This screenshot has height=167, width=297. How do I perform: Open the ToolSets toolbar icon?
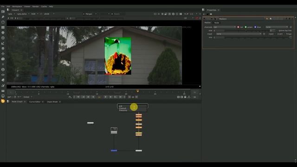click(3, 85)
